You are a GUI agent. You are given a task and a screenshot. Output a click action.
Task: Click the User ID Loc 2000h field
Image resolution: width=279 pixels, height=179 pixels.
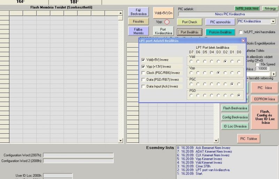tap(58, 176)
